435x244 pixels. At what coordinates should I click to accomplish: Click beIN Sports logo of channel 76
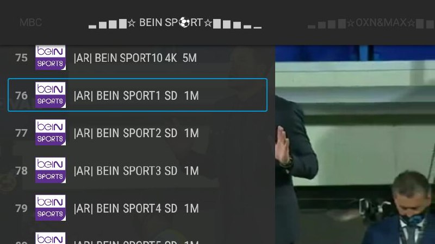tap(51, 95)
